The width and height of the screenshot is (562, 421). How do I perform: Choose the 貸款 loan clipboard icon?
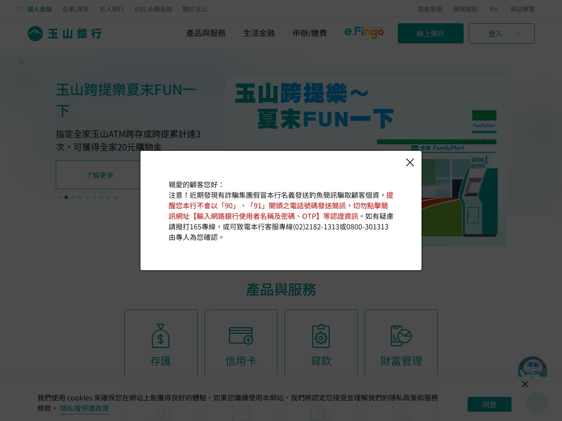[321, 336]
